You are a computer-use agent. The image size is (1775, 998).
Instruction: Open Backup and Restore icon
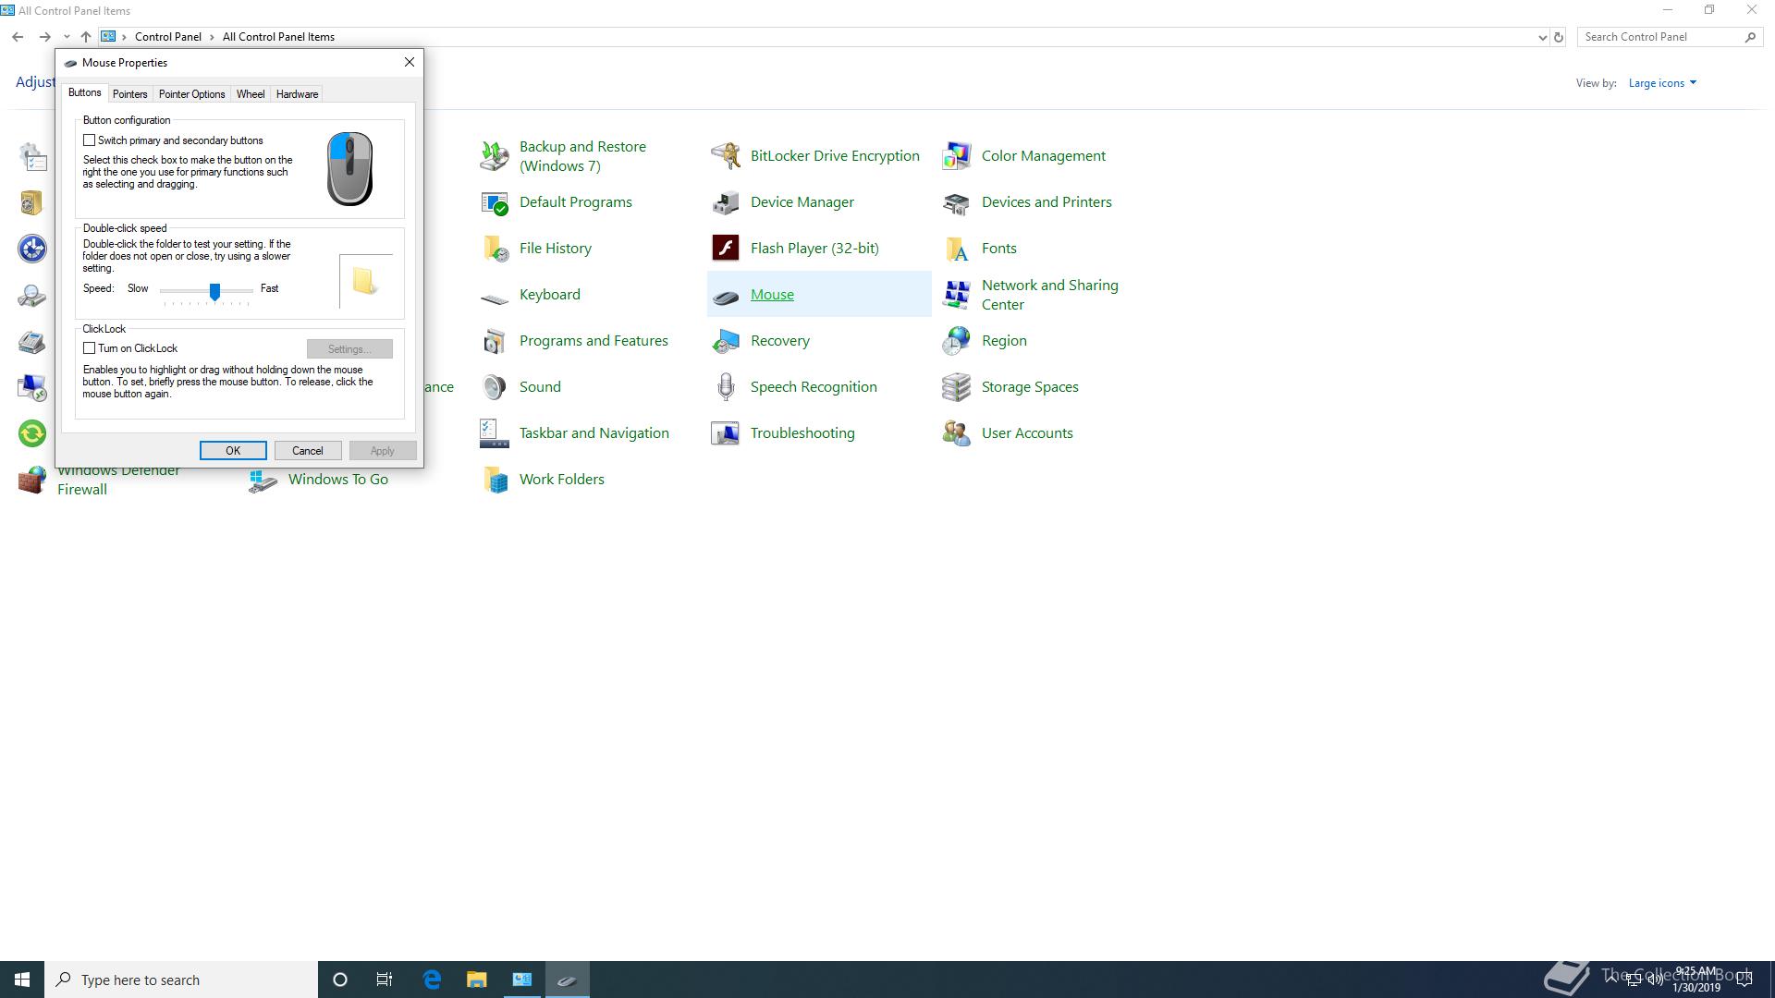tap(495, 156)
